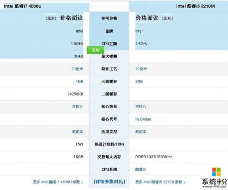Viewport: 228px width, 190px height.
Task: Click the 品牌 row header
Action: pyautogui.click(x=109, y=31)
